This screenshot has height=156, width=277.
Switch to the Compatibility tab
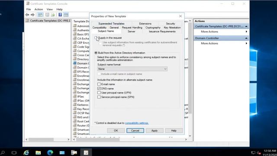[x=100, y=28]
